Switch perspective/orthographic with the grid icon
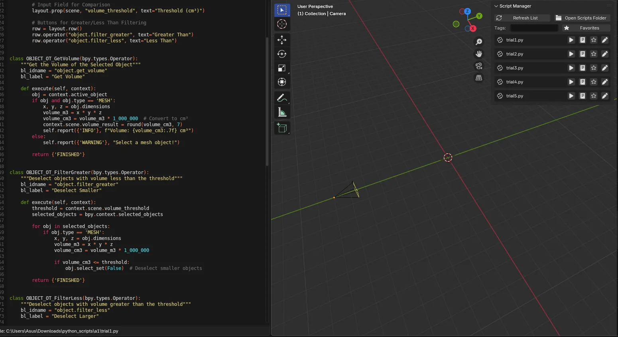The image size is (618, 337). [x=479, y=78]
